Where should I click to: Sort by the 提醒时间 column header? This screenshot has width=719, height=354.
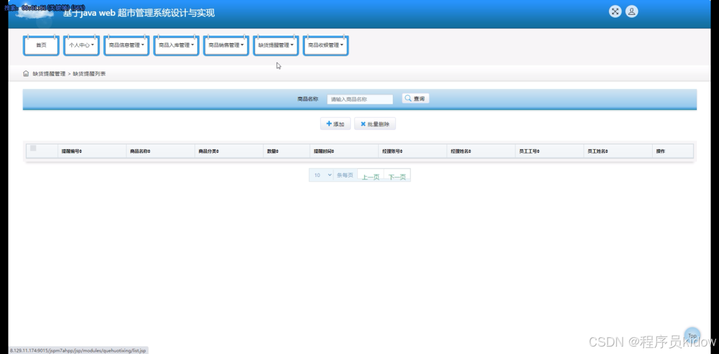(324, 151)
